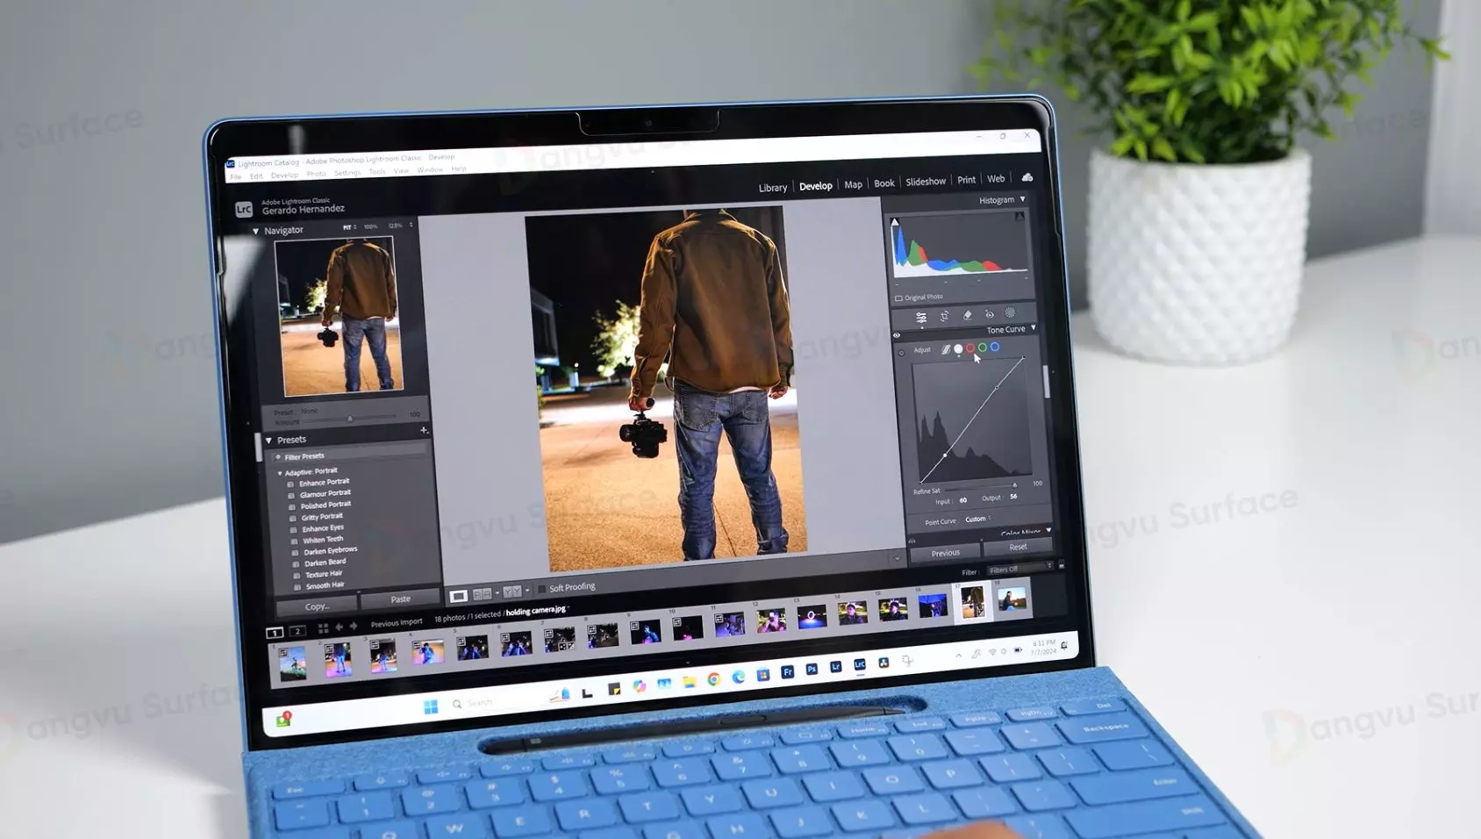Image resolution: width=1481 pixels, height=839 pixels.
Task: Open the Windows Start menu
Action: (x=431, y=706)
